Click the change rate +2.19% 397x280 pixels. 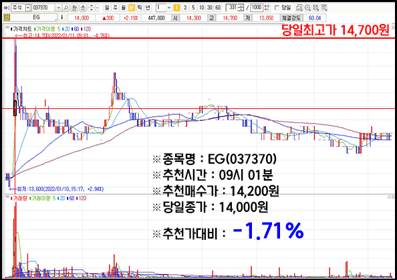[130, 18]
